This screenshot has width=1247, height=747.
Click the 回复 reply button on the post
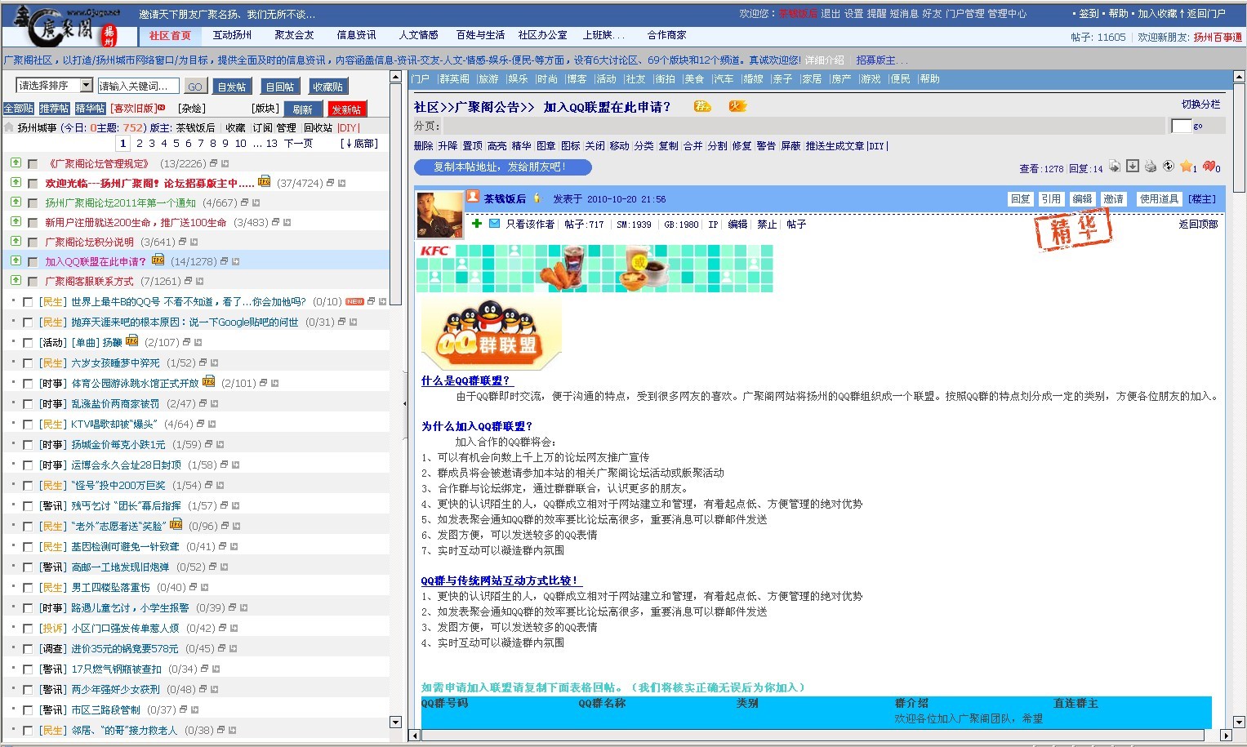1021,199
